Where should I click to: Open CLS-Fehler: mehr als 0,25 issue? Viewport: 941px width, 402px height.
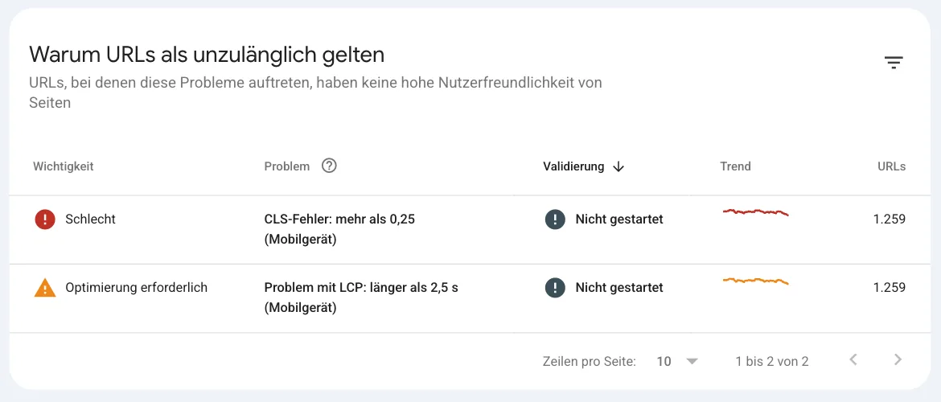click(x=339, y=229)
